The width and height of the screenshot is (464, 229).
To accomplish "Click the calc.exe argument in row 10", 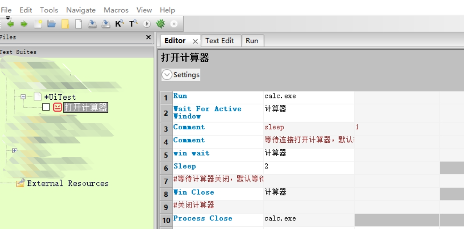I will coord(309,220).
